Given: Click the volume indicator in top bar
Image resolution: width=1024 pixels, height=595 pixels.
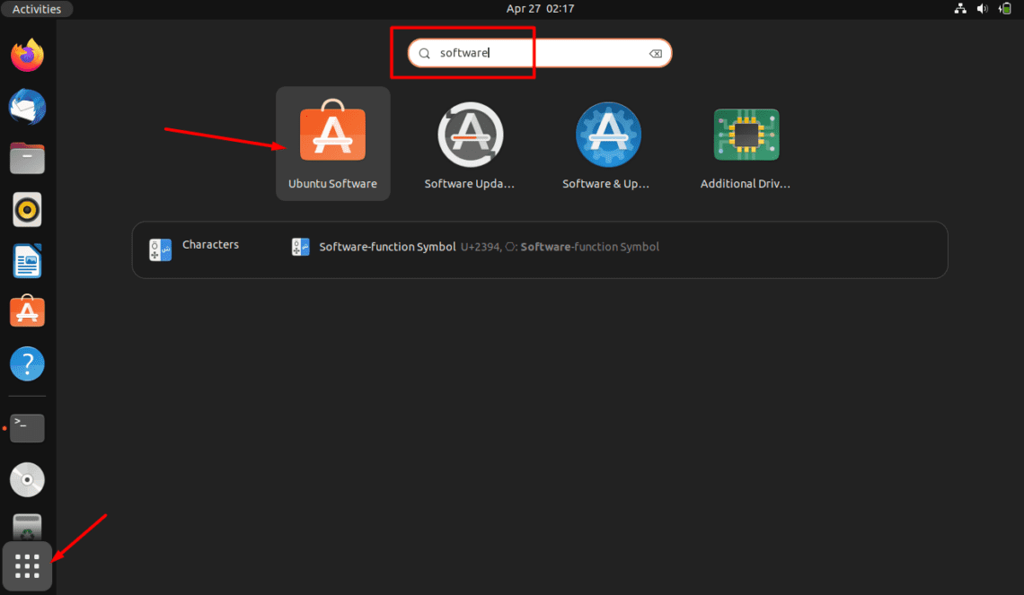Looking at the screenshot, I should tap(982, 9).
